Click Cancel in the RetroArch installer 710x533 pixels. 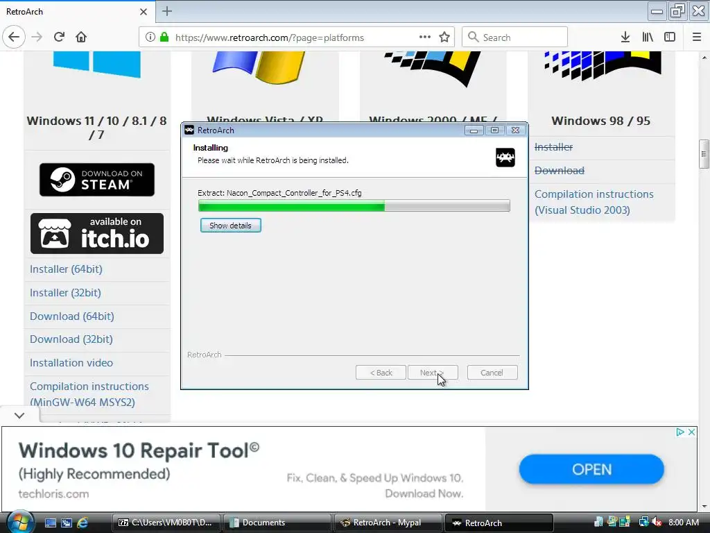(492, 373)
